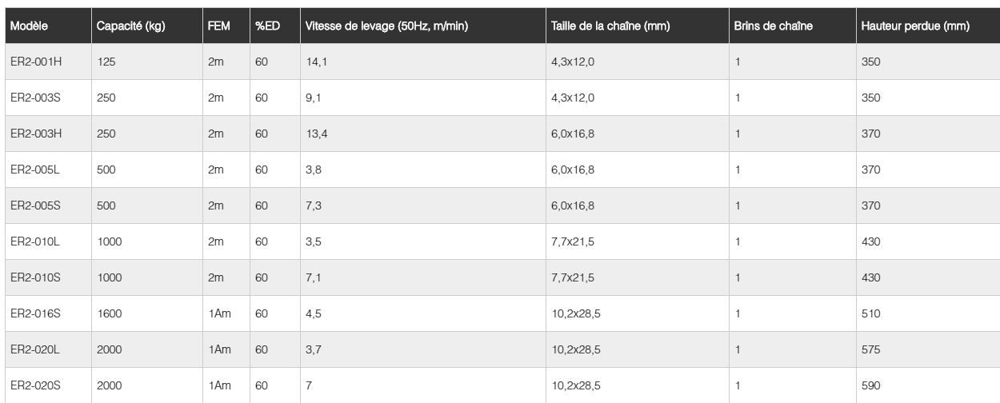Select the ER2-005S model cell

point(36,205)
